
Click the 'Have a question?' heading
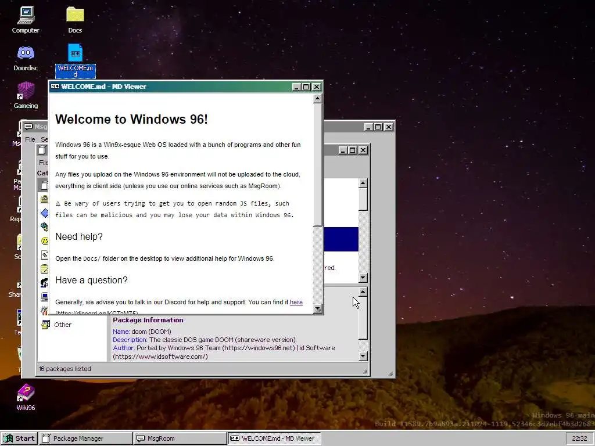(x=91, y=280)
